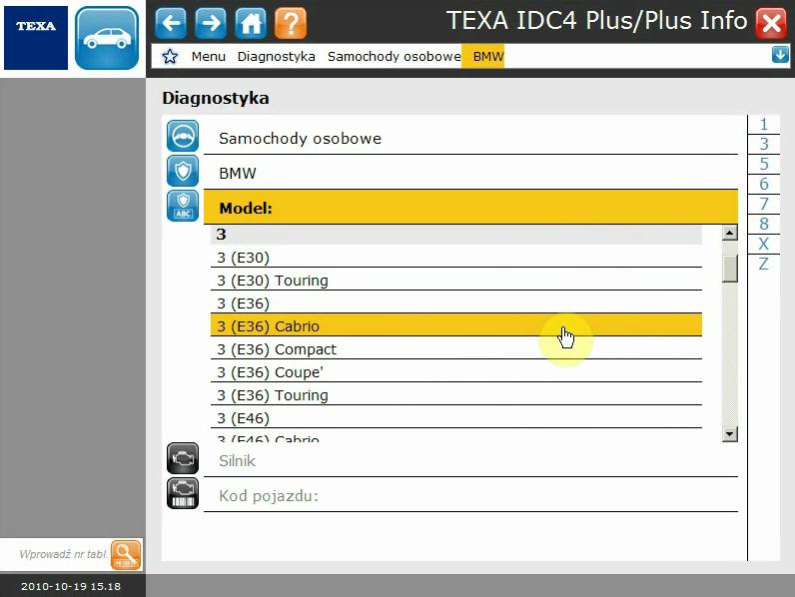The width and height of the screenshot is (795, 597).
Task: Click the favorites star icon
Action: (x=170, y=57)
